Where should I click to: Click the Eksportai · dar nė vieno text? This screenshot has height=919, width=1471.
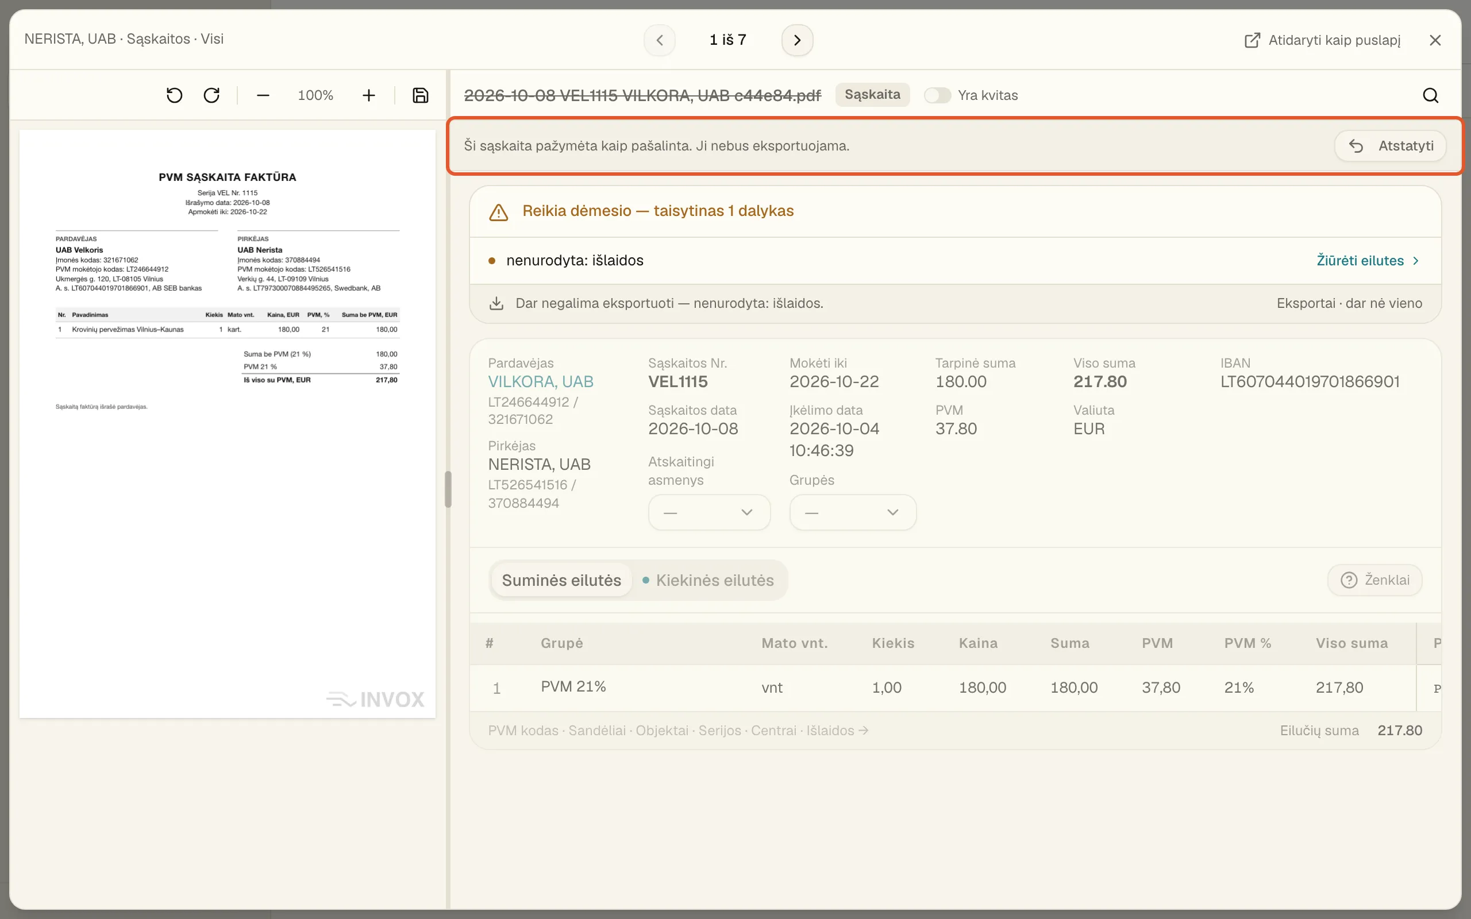tap(1349, 303)
